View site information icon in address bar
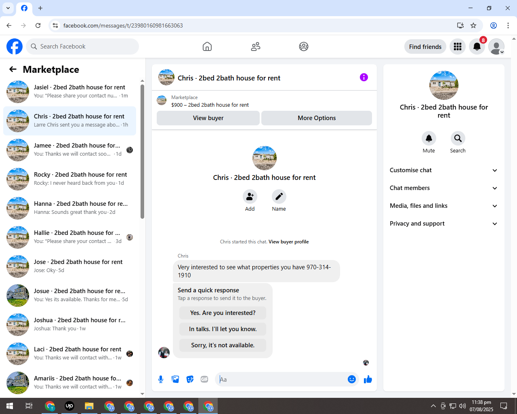517x414 pixels. (55, 25)
